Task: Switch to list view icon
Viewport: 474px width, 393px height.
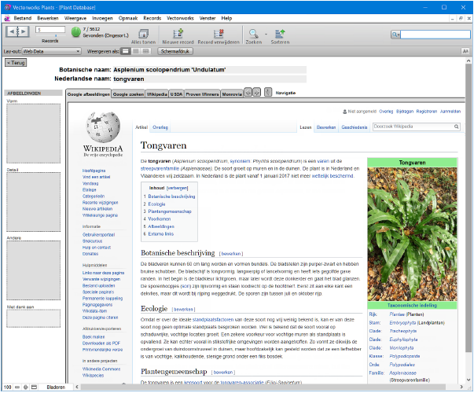Action: [136, 51]
